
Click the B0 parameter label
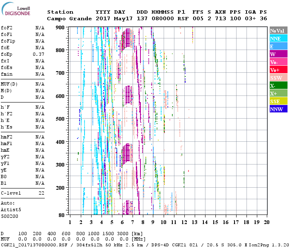pos(4,176)
